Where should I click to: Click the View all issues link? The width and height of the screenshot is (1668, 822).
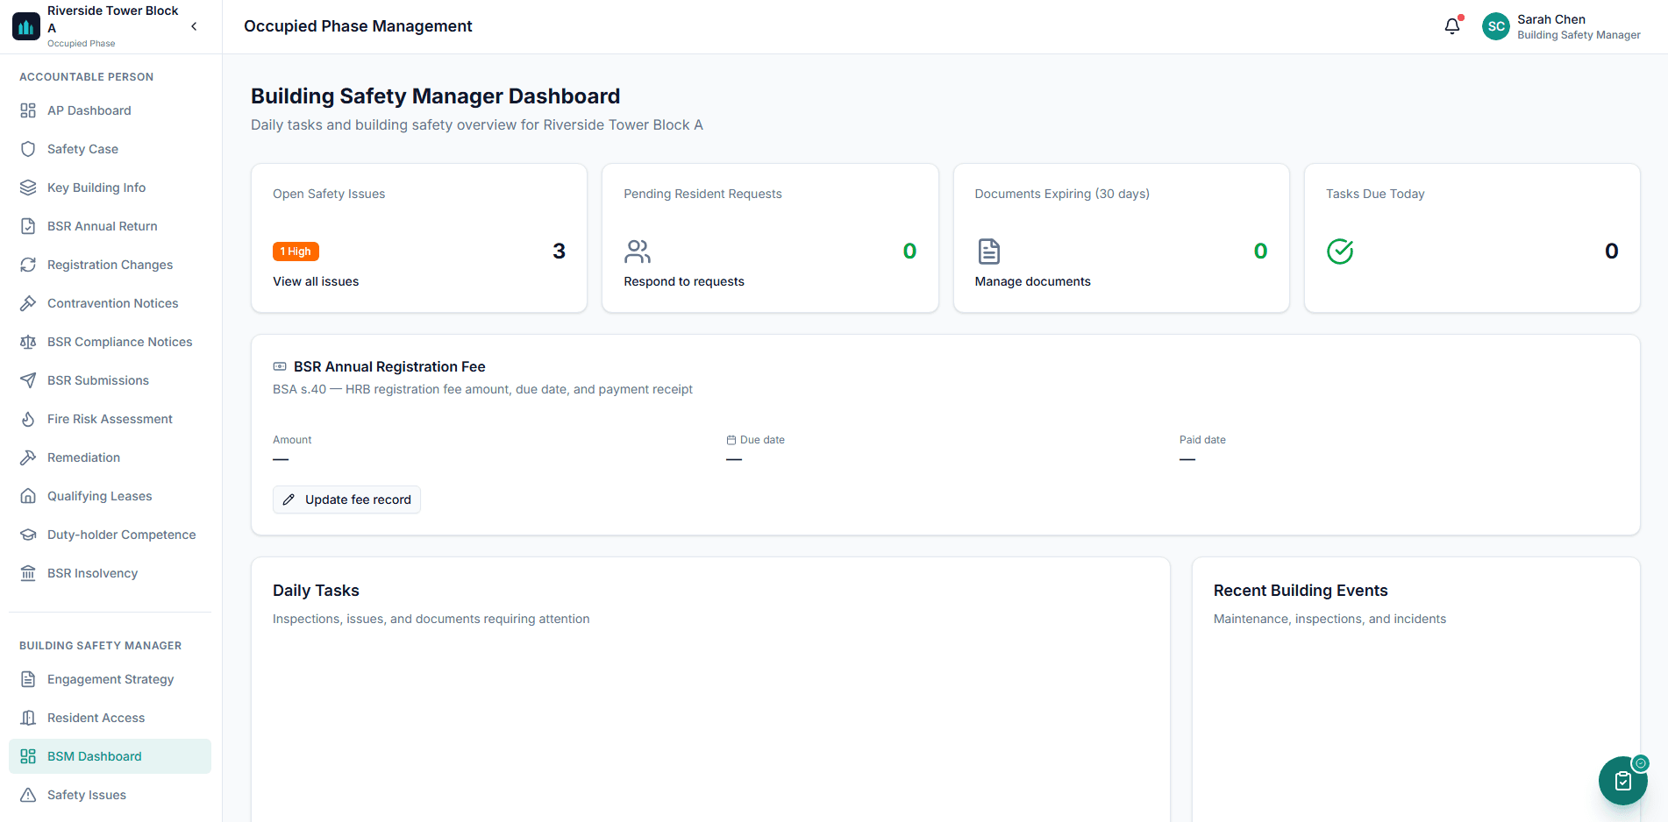(316, 281)
